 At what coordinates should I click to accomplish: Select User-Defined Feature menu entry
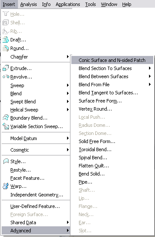pyautogui.click(x=35, y=206)
